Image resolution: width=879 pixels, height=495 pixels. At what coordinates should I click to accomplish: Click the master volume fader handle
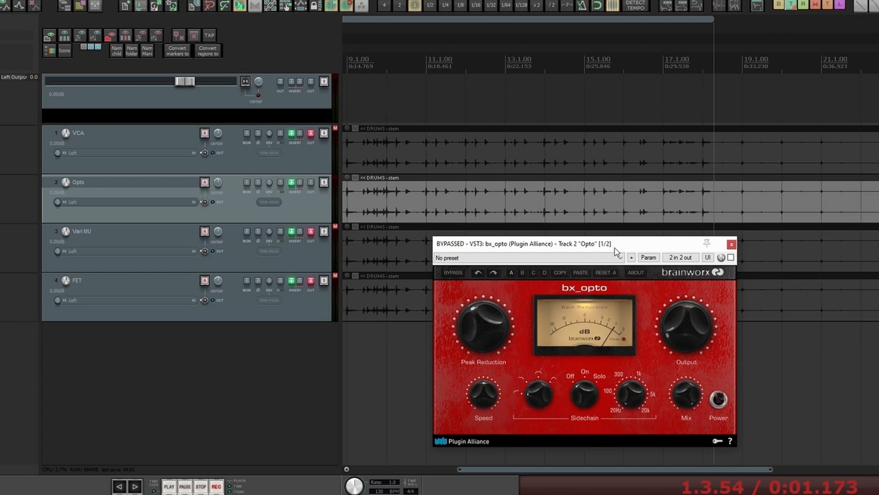point(184,81)
